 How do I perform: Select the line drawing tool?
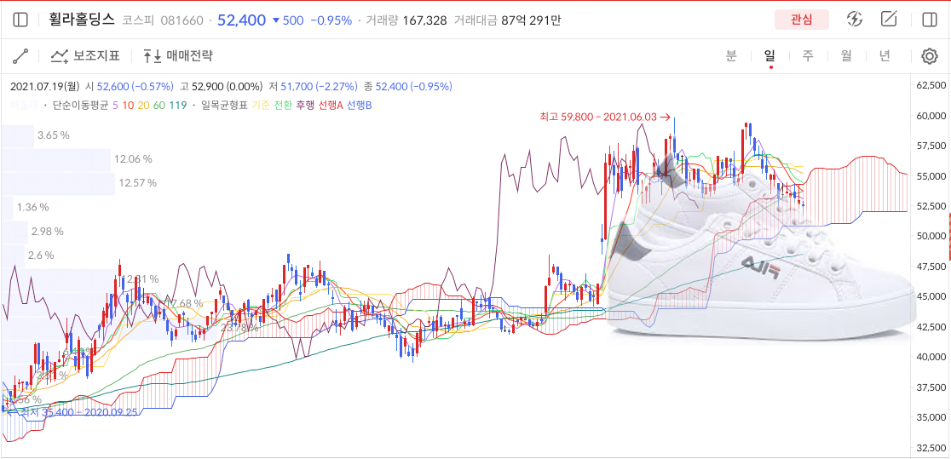click(x=20, y=56)
